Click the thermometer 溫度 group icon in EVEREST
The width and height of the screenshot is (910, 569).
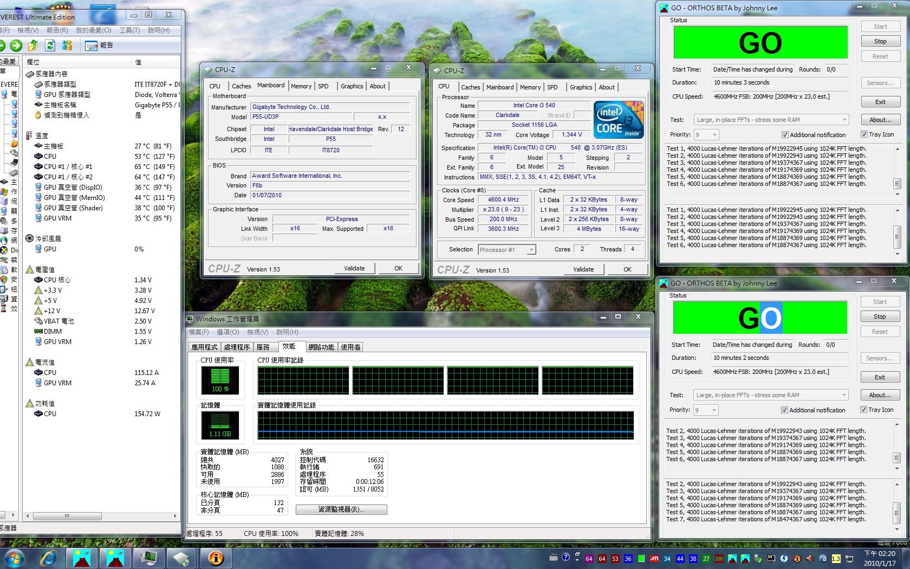pyautogui.click(x=29, y=135)
